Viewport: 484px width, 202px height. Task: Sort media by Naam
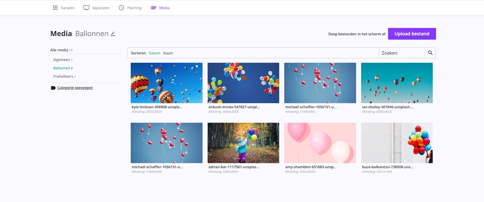[168, 53]
